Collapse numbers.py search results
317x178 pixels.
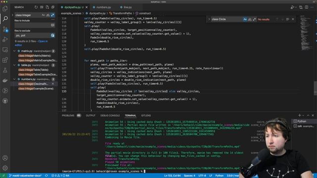[x=14, y=79]
